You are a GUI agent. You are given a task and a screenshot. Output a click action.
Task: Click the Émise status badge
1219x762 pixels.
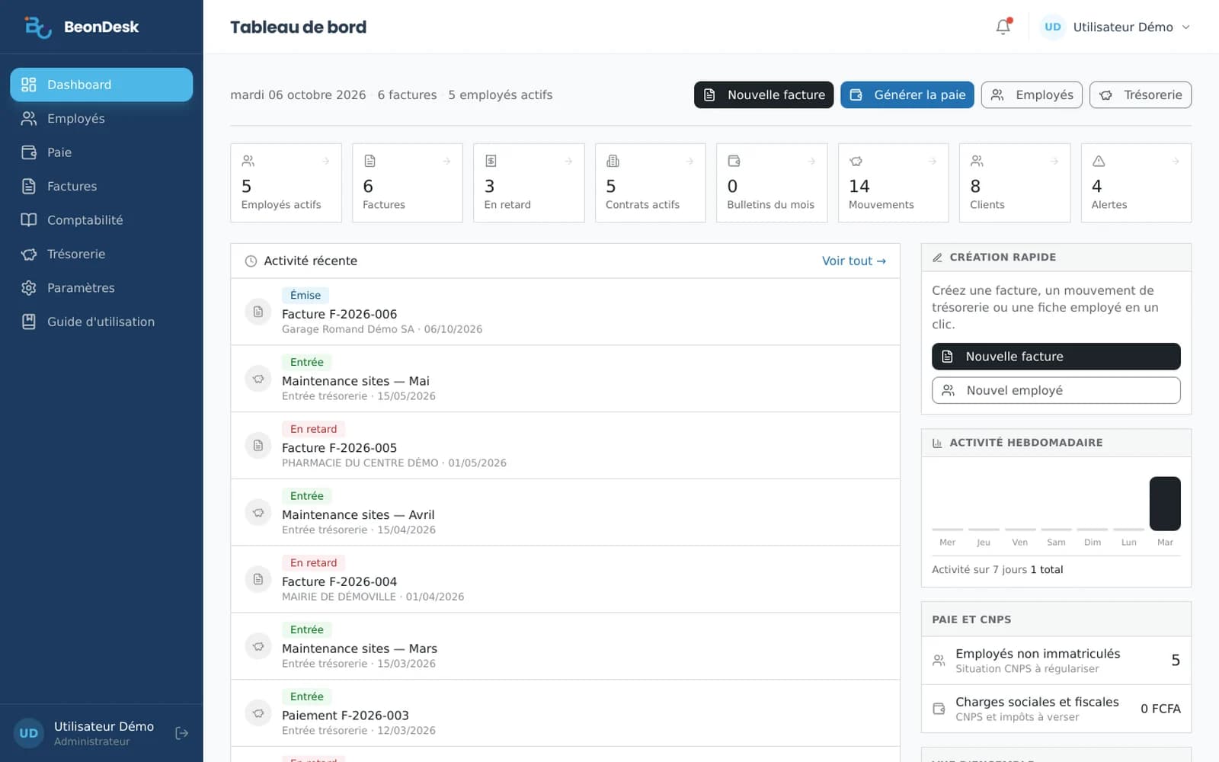pyautogui.click(x=306, y=295)
